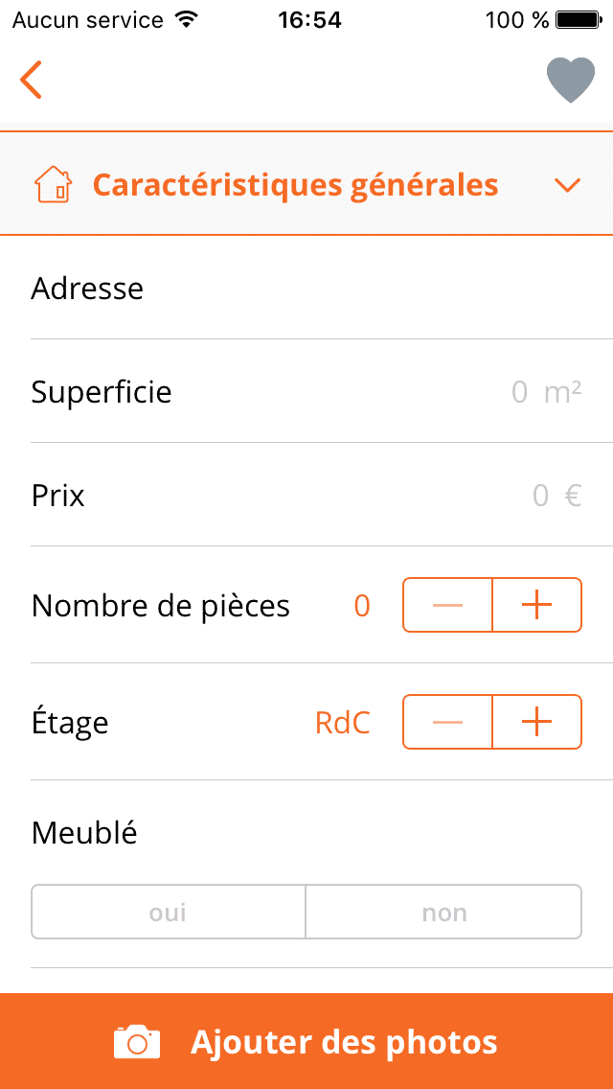Increase Étage with plus button
The height and width of the screenshot is (1089, 613).
click(536, 722)
